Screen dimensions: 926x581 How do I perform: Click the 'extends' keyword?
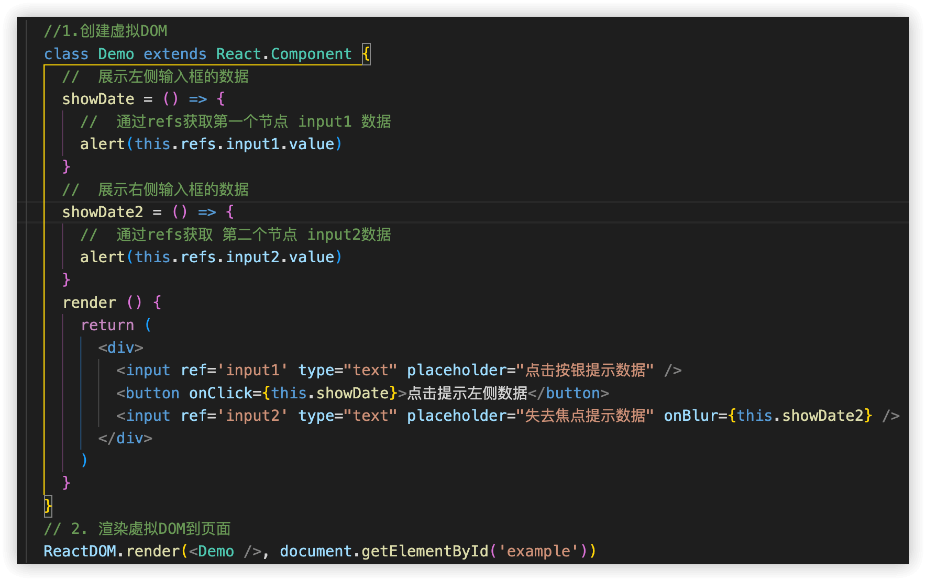pos(175,54)
